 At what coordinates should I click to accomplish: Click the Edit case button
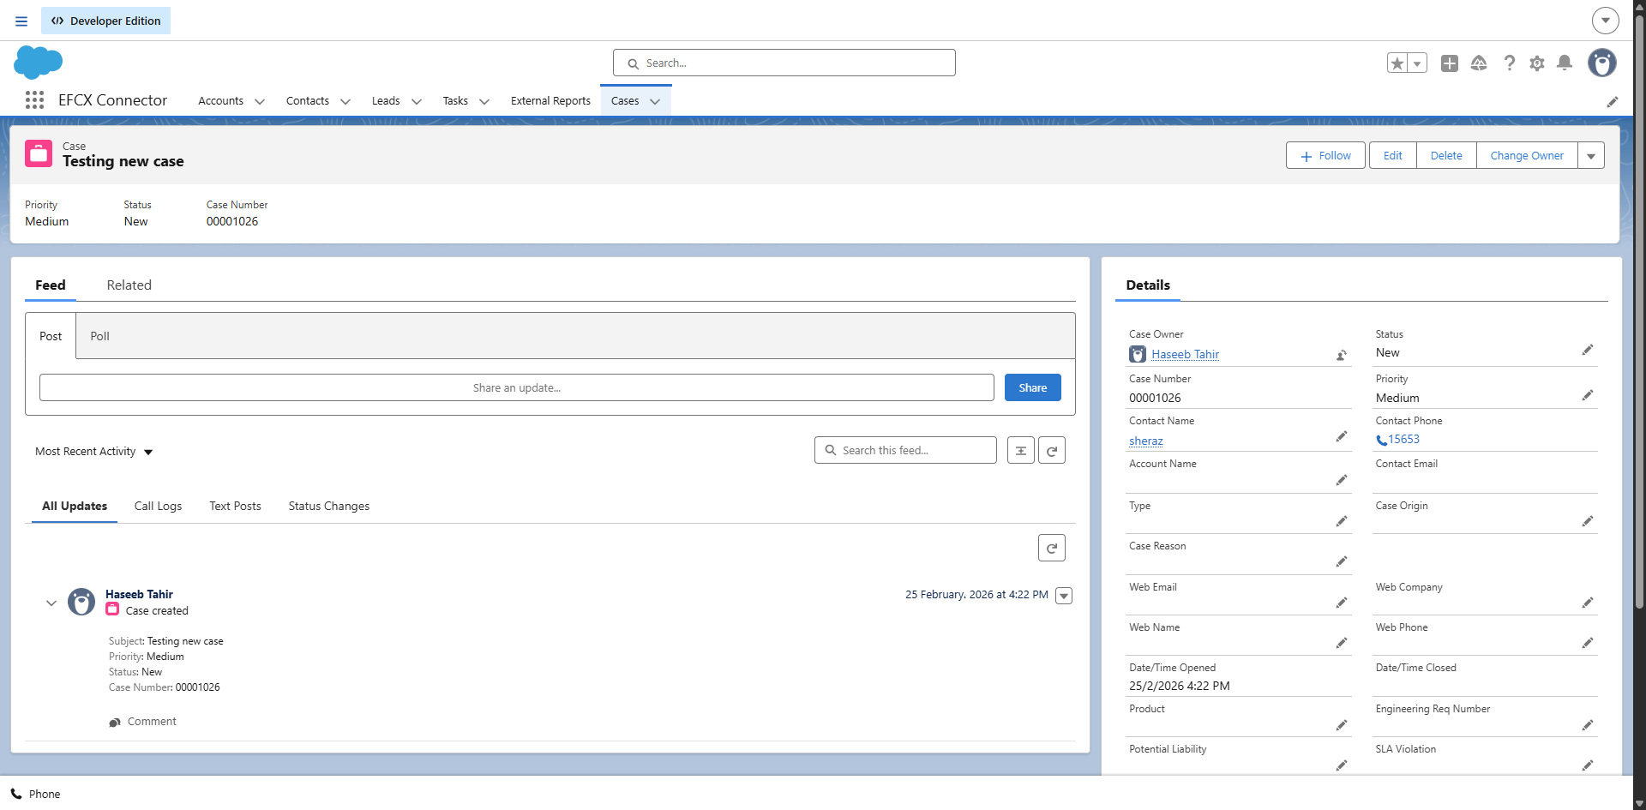pos(1393,155)
